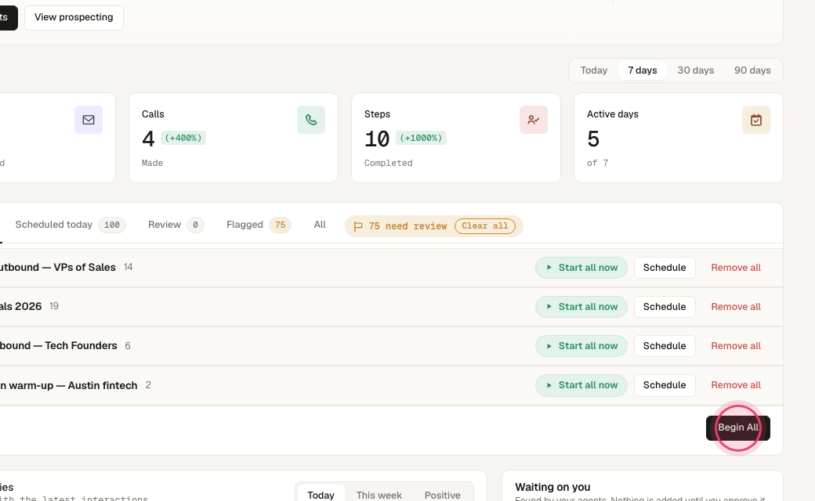Click the Completed label under Steps
Viewport: 815px width, 501px height.
click(x=388, y=163)
